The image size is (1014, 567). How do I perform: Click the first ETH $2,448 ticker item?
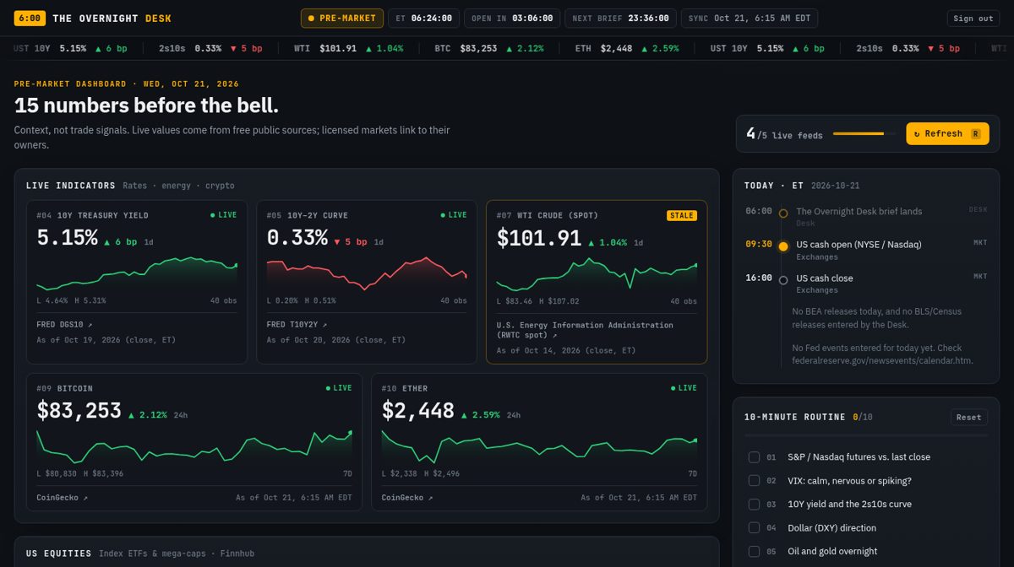tap(627, 48)
